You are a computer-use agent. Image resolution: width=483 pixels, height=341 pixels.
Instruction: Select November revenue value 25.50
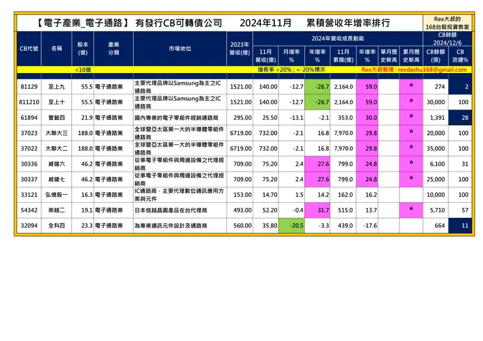click(x=270, y=117)
